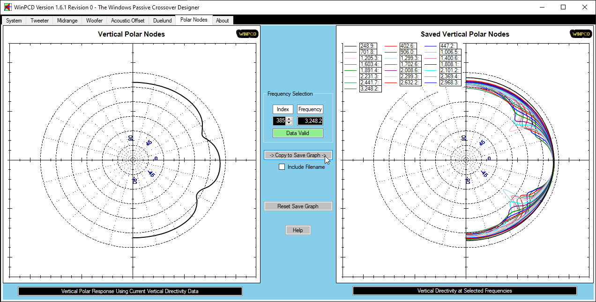The image size is (596, 302).
Task: Click the WinPCD app icon in title bar
Action: pos(8,8)
